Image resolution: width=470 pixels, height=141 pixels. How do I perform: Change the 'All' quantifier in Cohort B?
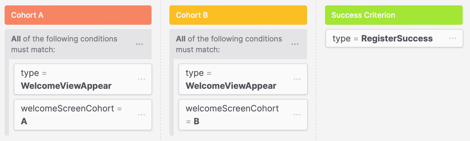coord(181,39)
